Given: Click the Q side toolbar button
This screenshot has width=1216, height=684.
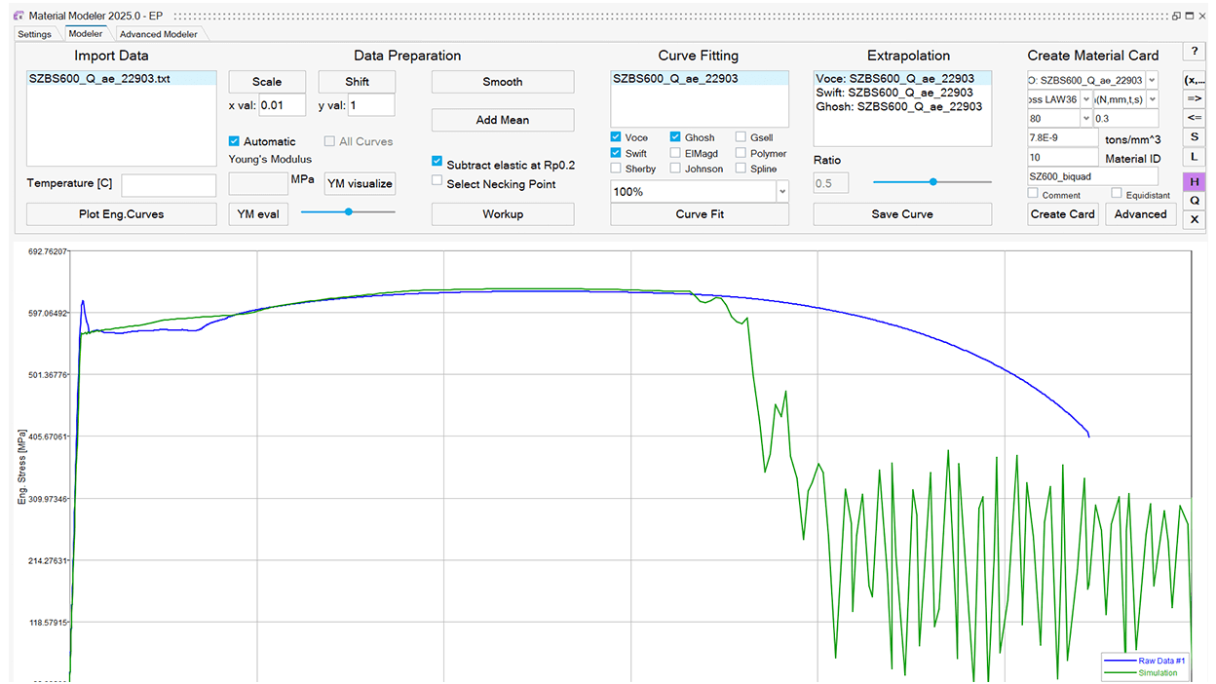Looking at the screenshot, I should 1194,200.
